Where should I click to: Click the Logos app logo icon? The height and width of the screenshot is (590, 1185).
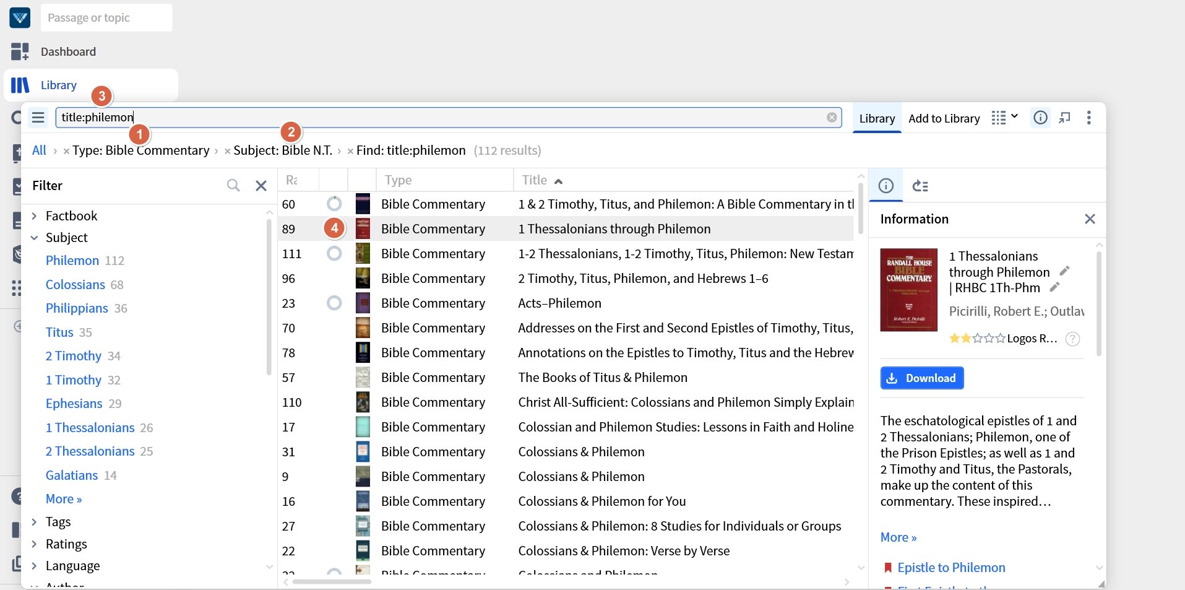point(20,17)
